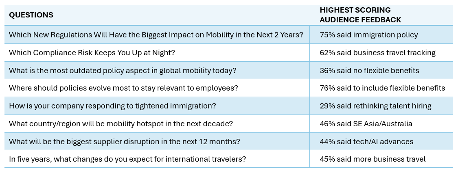458x173 pixels.
Task: Click the '75% said immigration policy' cell
Action: point(369,35)
